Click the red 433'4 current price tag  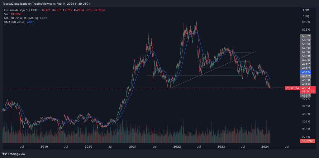[306, 88]
